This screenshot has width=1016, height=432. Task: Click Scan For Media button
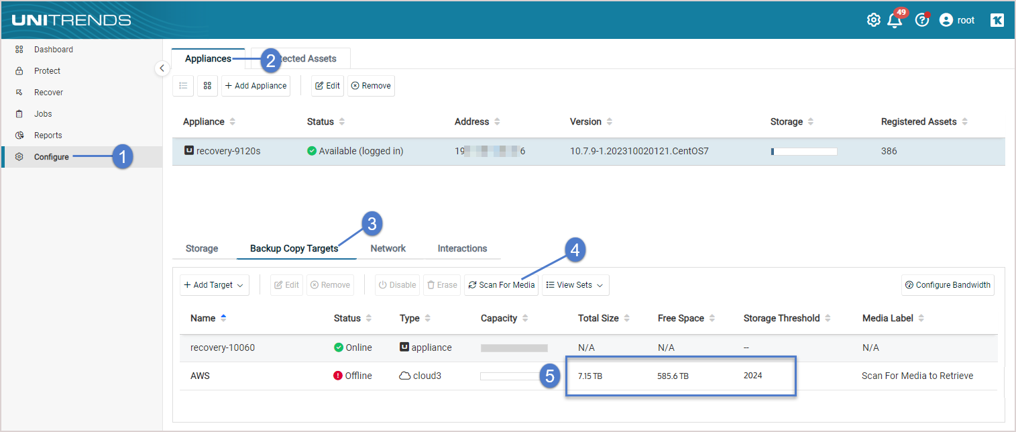[501, 285]
